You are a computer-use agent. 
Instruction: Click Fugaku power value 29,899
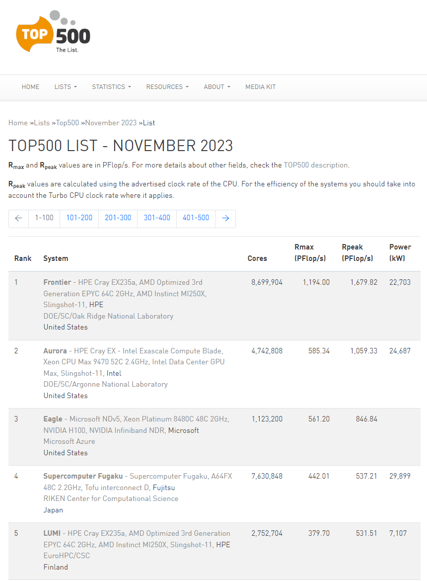(x=400, y=476)
